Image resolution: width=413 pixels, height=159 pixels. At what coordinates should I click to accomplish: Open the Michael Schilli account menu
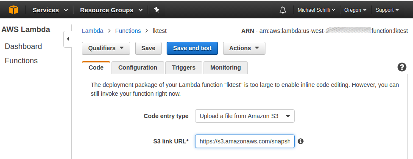tap(316, 10)
